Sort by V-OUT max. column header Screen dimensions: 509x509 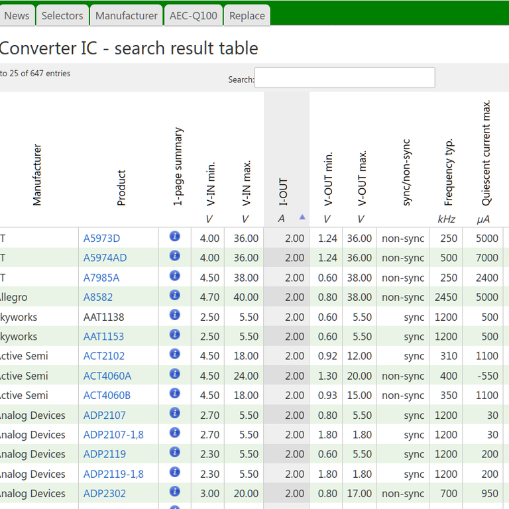362,178
